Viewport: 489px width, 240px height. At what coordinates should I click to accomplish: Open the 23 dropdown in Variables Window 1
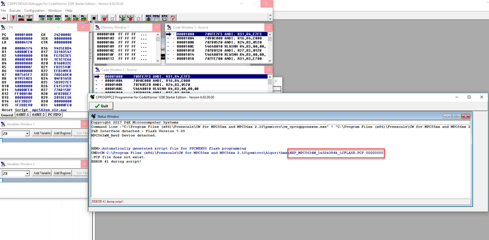pyautogui.click(x=27, y=133)
